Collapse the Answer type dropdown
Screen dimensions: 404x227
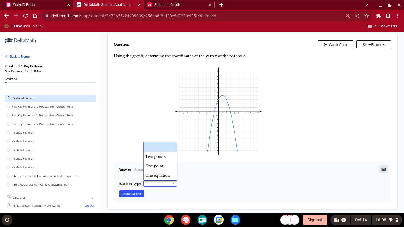tap(160, 184)
